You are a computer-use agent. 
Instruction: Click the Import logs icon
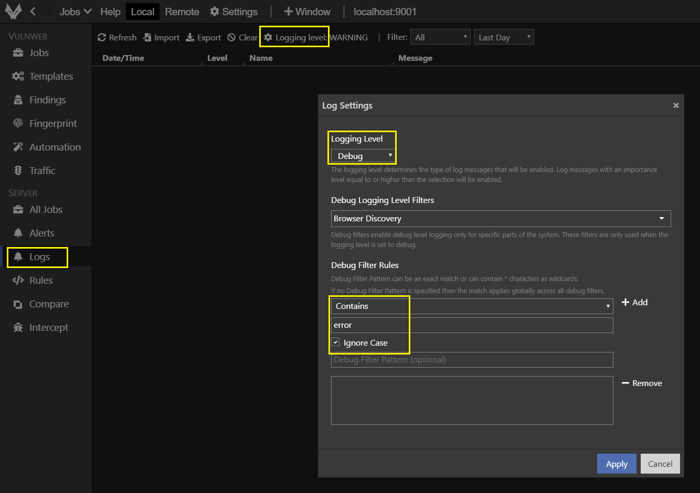tap(147, 37)
